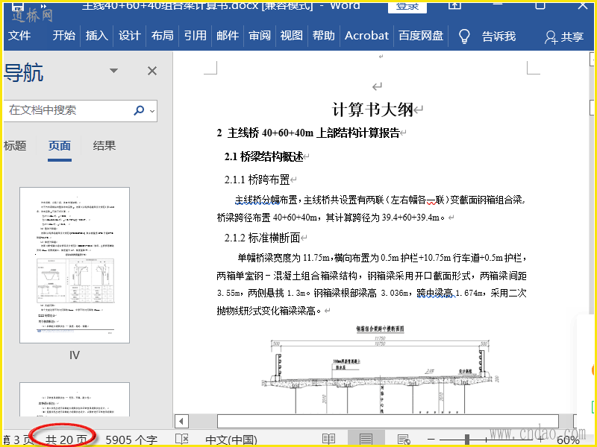The height and width of the screenshot is (447, 597).
Task: Open the 布局 ribbon tab
Action: [x=162, y=36]
